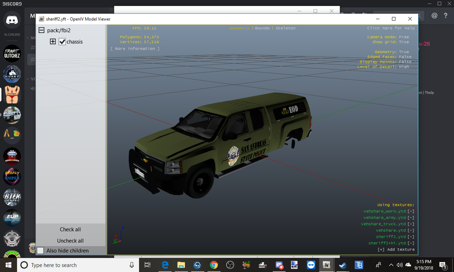
Task: Open File Explorer from the taskbar
Action: pyautogui.click(x=181, y=265)
